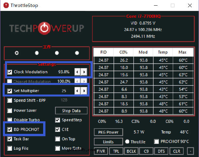The width and height of the screenshot is (199, 157).
Task: Uncheck the Clock Modulation checkbox
Action: 10,72
